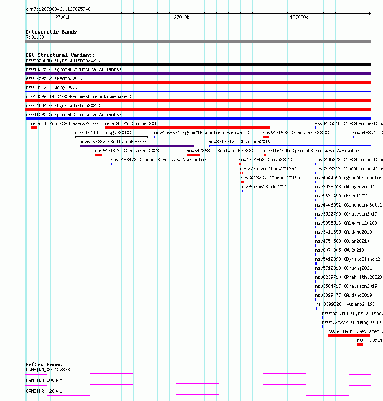383x401 pixels.
Task: Open the nsv6418931 variant label
Action: pos(355,331)
